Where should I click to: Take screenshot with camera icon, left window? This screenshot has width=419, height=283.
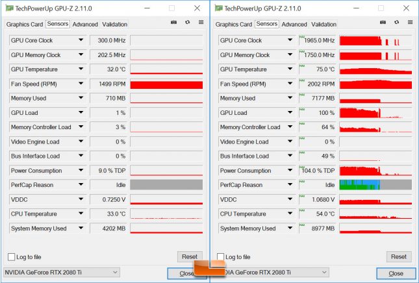tap(173, 23)
